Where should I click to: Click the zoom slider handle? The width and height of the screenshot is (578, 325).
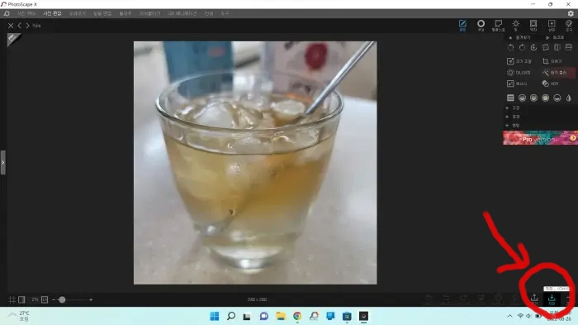click(62, 299)
